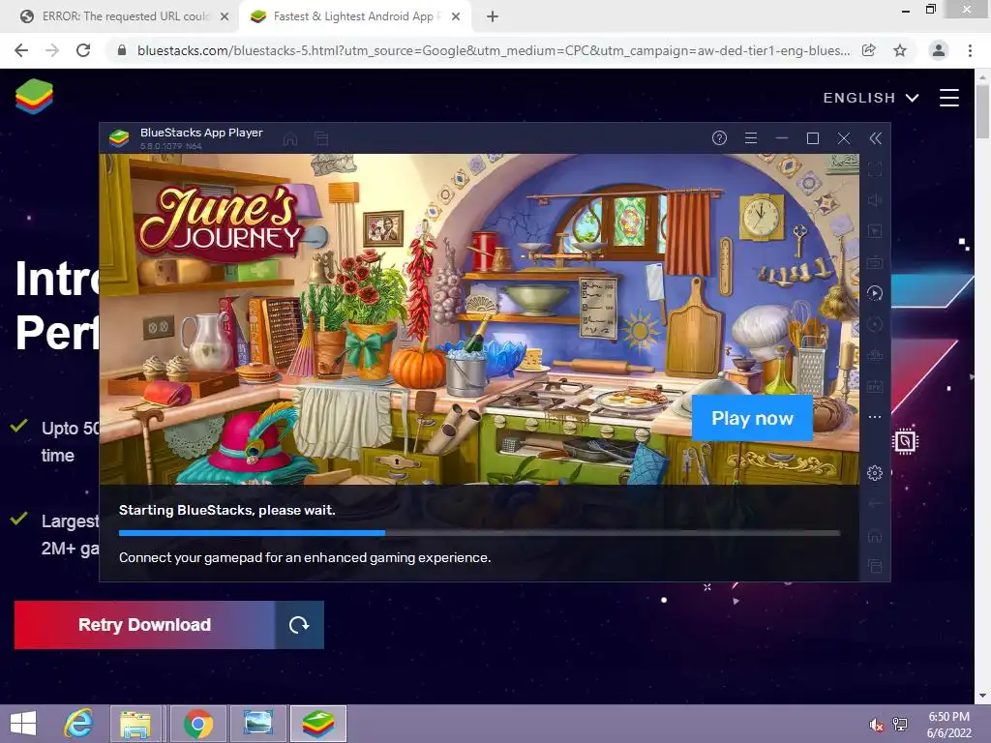Image resolution: width=991 pixels, height=743 pixels.
Task: Click the share page icon in address bar
Action: (x=869, y=50)
